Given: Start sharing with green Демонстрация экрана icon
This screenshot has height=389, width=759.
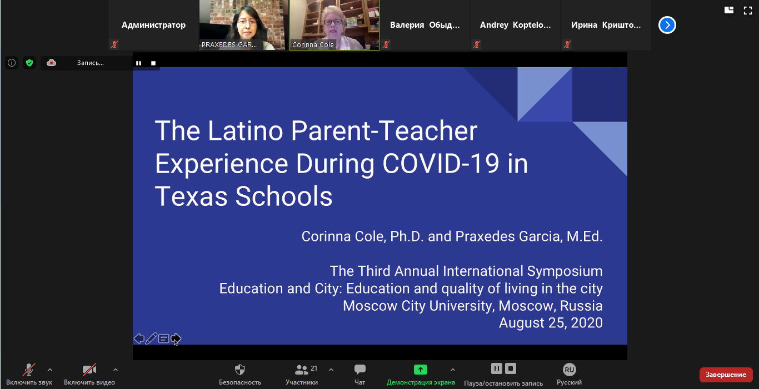Looking at the screenshot, I should [x=421, y=370].
